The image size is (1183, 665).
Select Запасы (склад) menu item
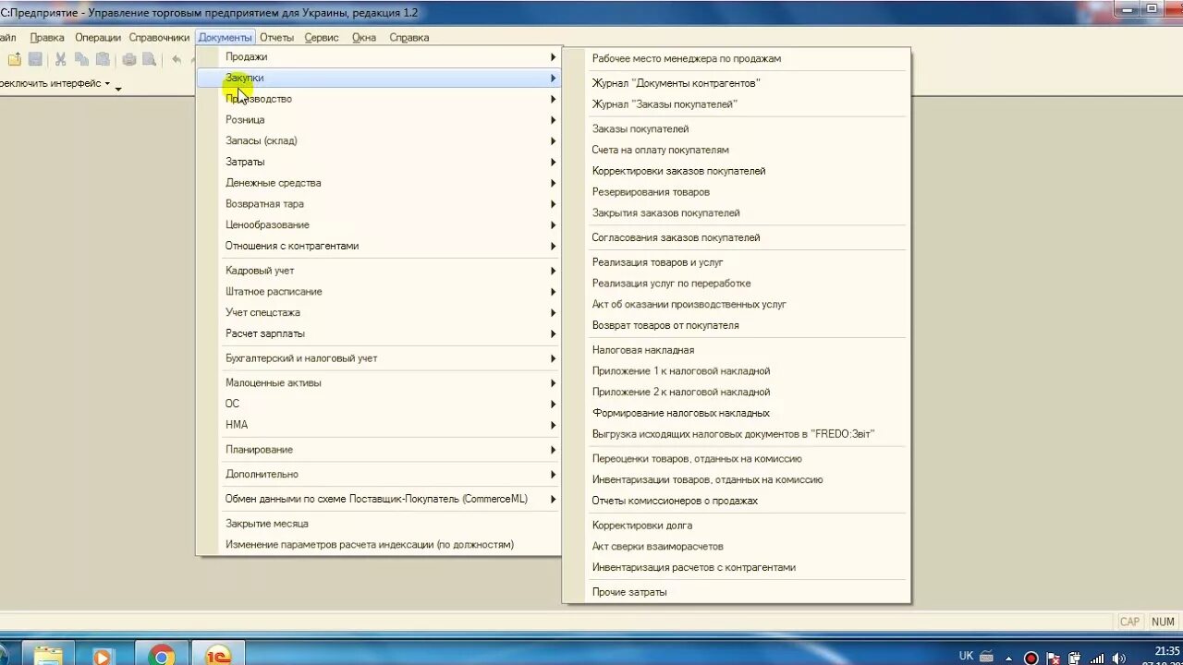point(379,141)
